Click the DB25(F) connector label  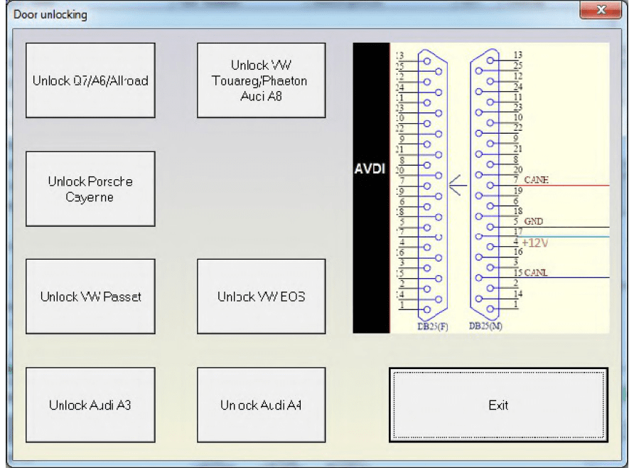[x=433, y=326]
